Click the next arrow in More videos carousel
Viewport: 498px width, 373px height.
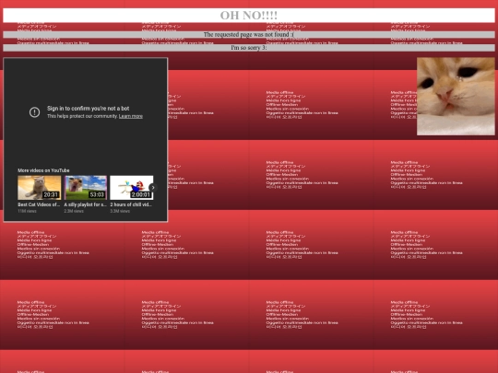point(153,188)
